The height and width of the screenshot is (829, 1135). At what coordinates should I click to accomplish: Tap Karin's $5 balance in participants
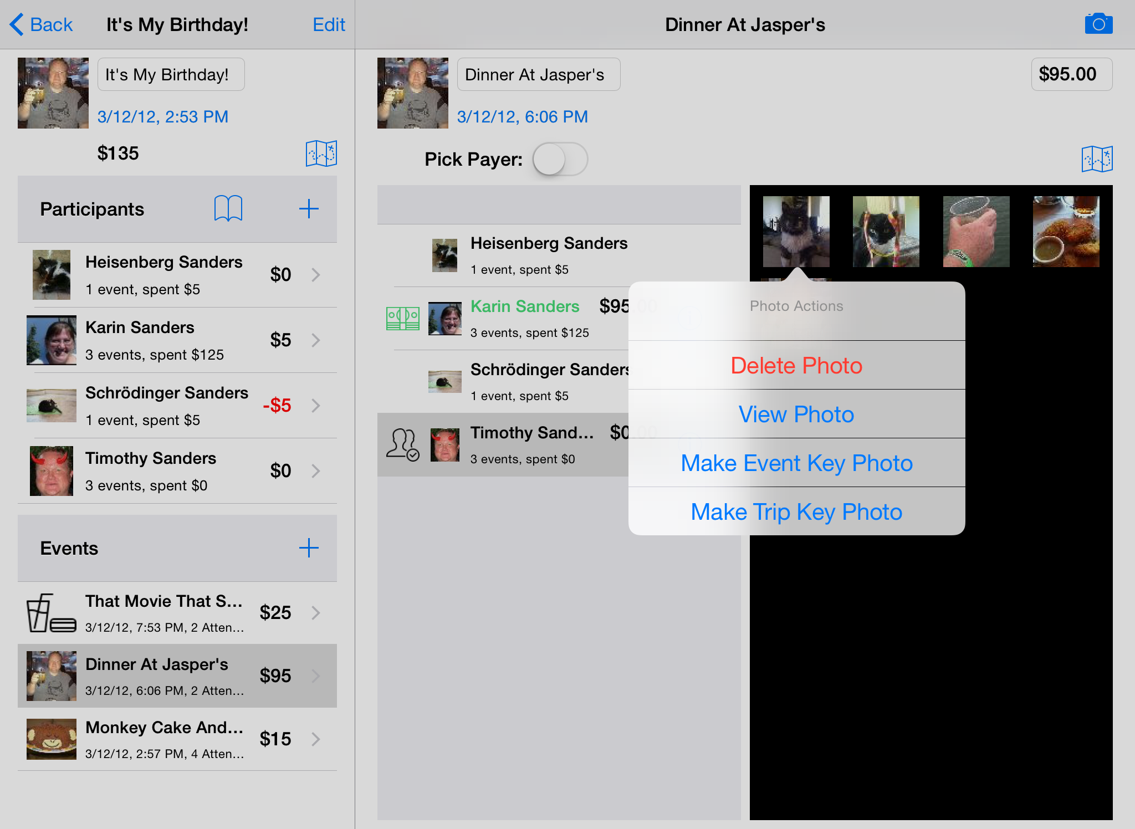(x=280, y=340)
